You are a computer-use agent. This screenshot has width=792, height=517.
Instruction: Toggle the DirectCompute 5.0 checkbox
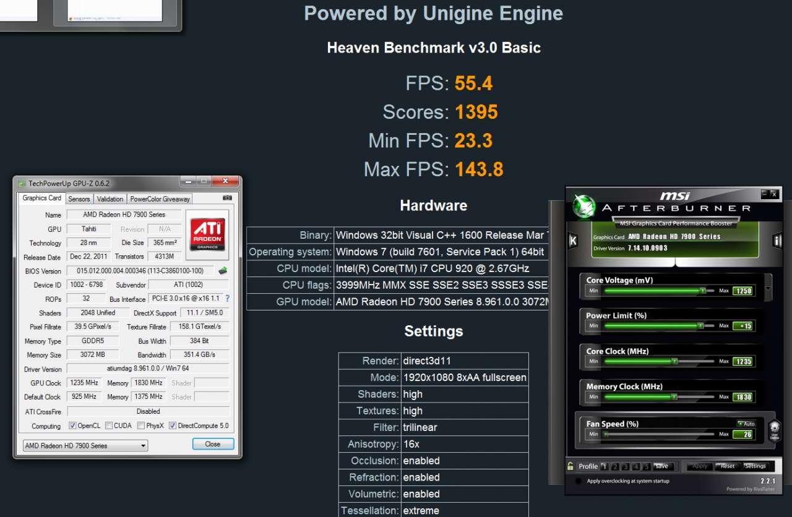tap(173, 425)
